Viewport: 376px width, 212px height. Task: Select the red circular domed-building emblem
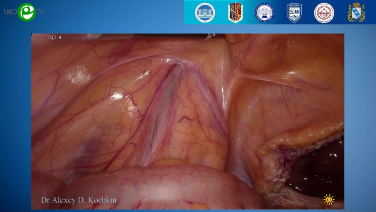[324, 13]
